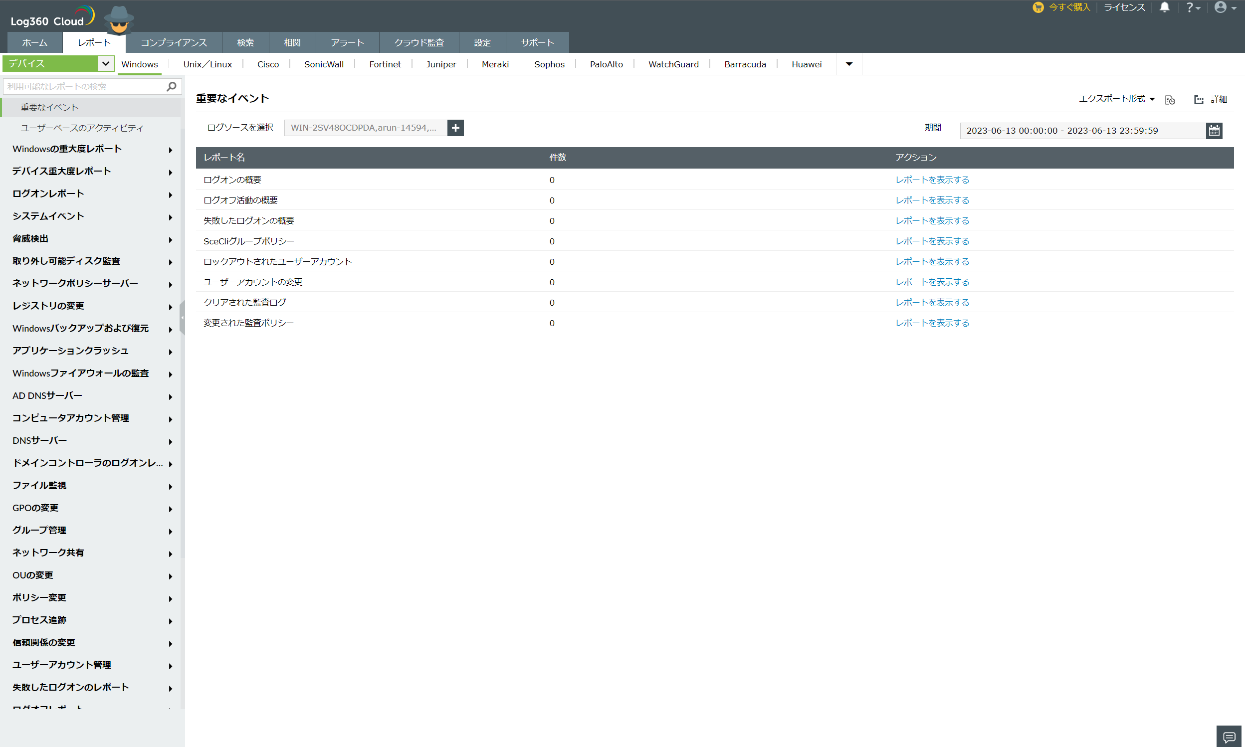
Task: Open the calendar date picker icon
Action: [x=1214, y=131]
